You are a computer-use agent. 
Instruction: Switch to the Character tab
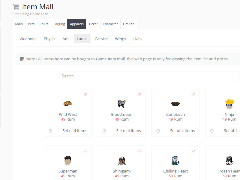tap(110, 24)
